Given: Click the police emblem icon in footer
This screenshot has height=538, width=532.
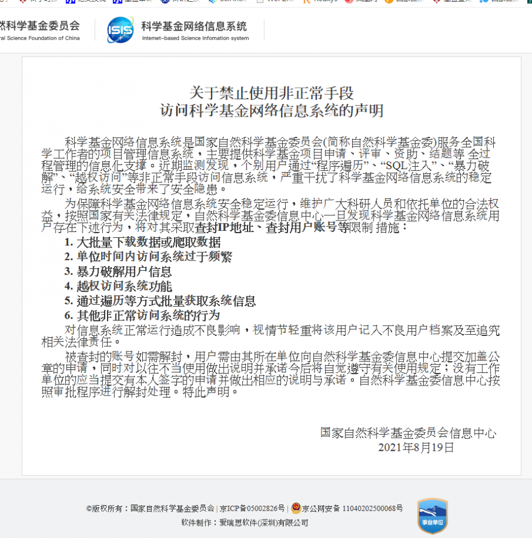Looking at the screenshot, I should (x=295, y=508).
